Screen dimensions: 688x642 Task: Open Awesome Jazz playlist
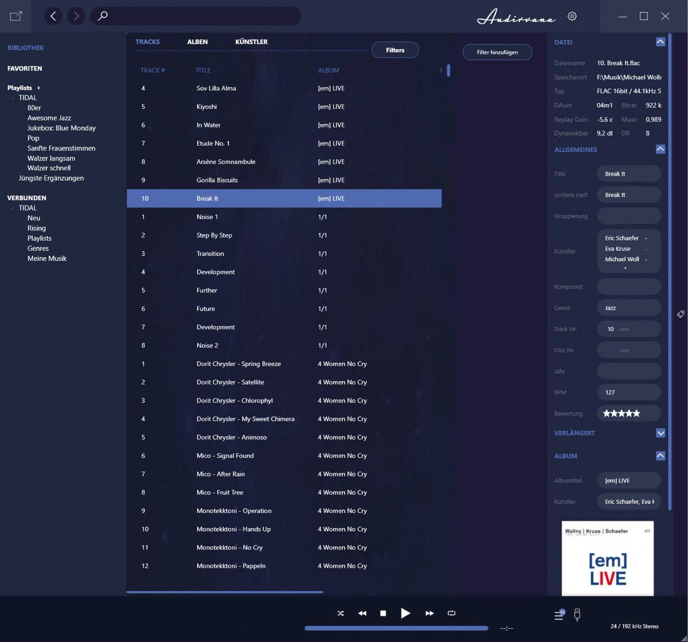click(x=49, y=118)
